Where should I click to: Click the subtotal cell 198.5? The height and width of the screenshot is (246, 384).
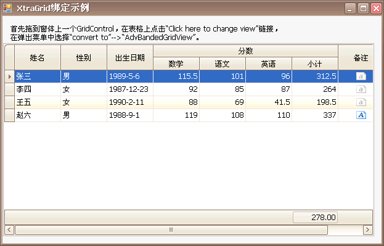coord(315,102)
